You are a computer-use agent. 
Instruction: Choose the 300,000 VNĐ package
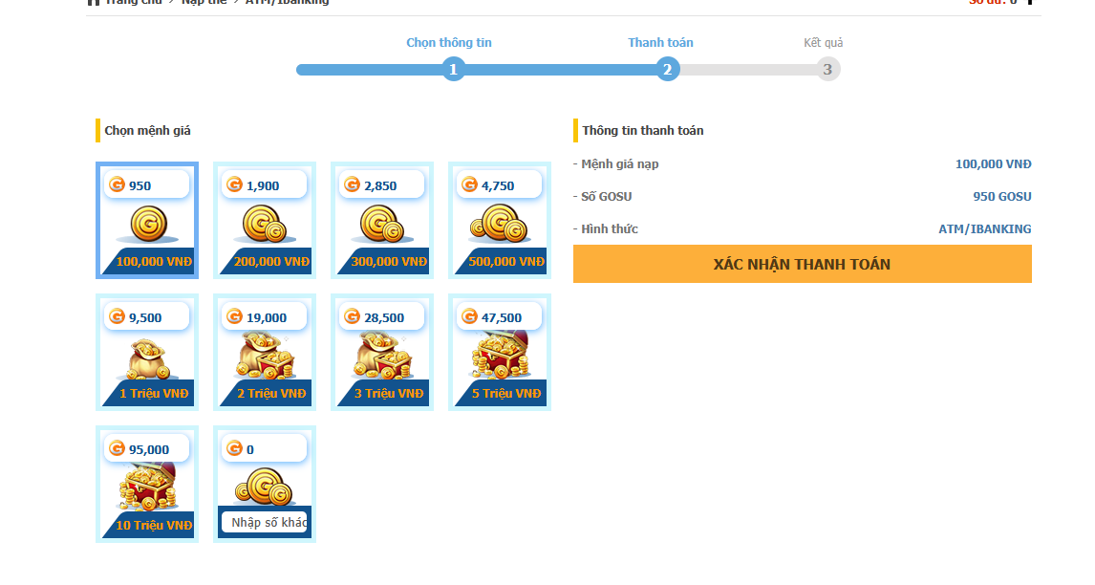(x=382, y=220)
